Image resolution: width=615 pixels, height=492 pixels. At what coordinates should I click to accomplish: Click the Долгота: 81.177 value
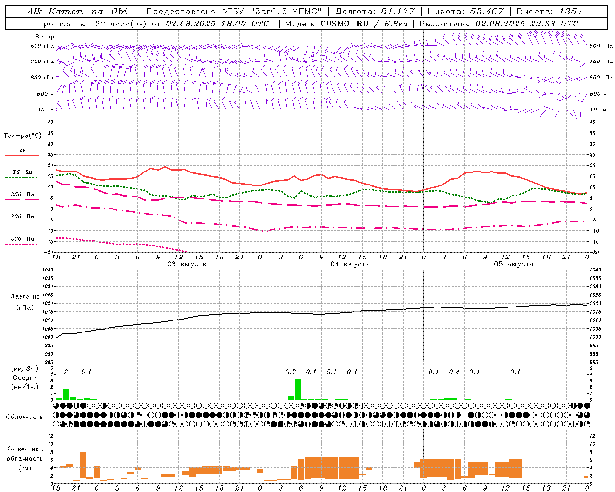tap(374, 12)
